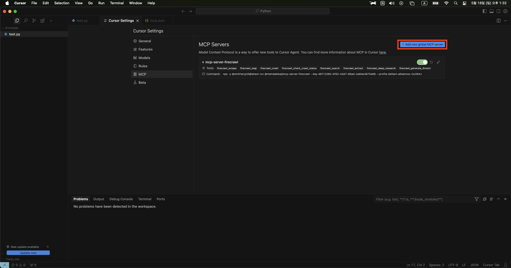
Task: Click the firecrawl_check_crawl_status tool tag
Action: 299,68
